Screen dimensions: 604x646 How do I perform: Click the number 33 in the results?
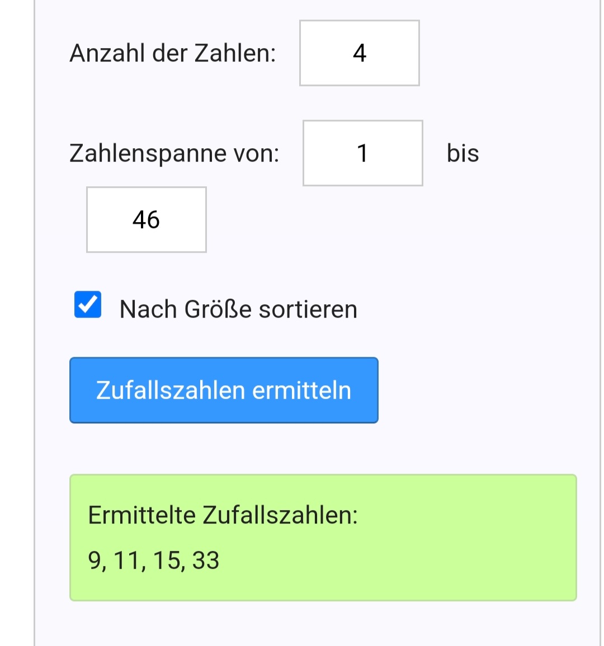(x=206, y=560)
